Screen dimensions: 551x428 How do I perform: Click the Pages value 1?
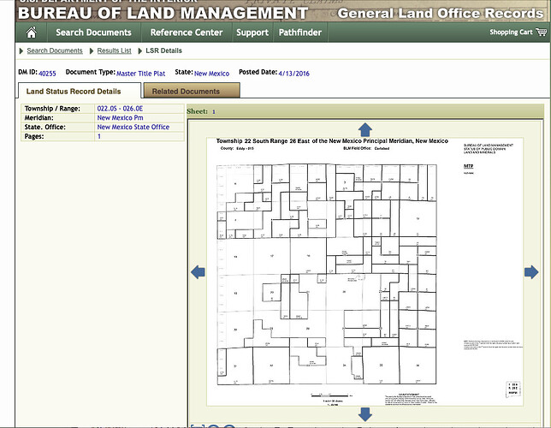(x=99, y=136)
